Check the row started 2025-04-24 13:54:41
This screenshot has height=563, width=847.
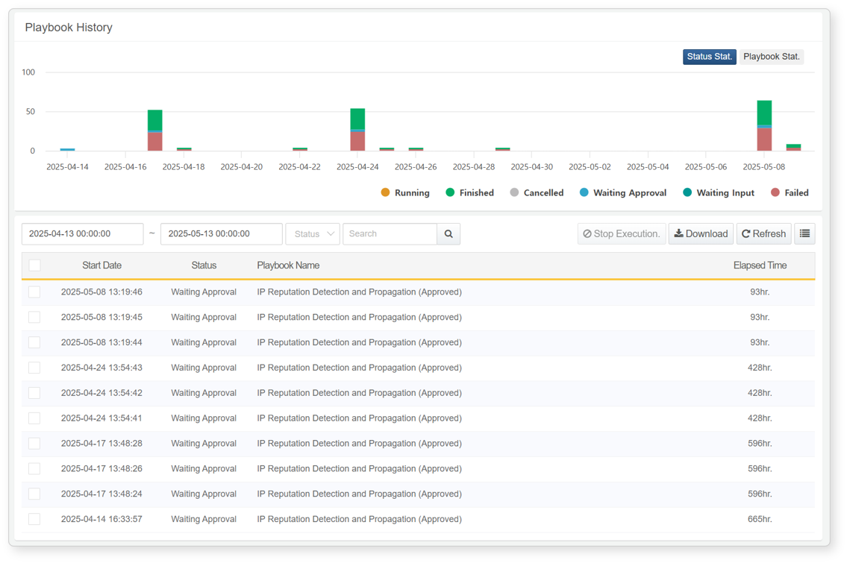point(34,418)
